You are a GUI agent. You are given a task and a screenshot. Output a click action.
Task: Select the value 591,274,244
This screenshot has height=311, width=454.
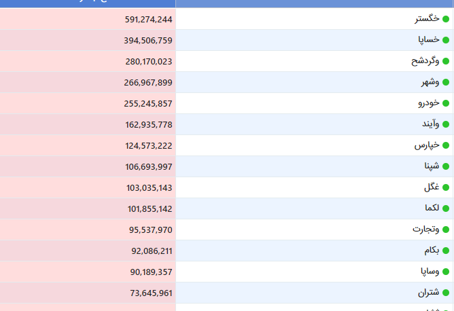coord(149,20)
